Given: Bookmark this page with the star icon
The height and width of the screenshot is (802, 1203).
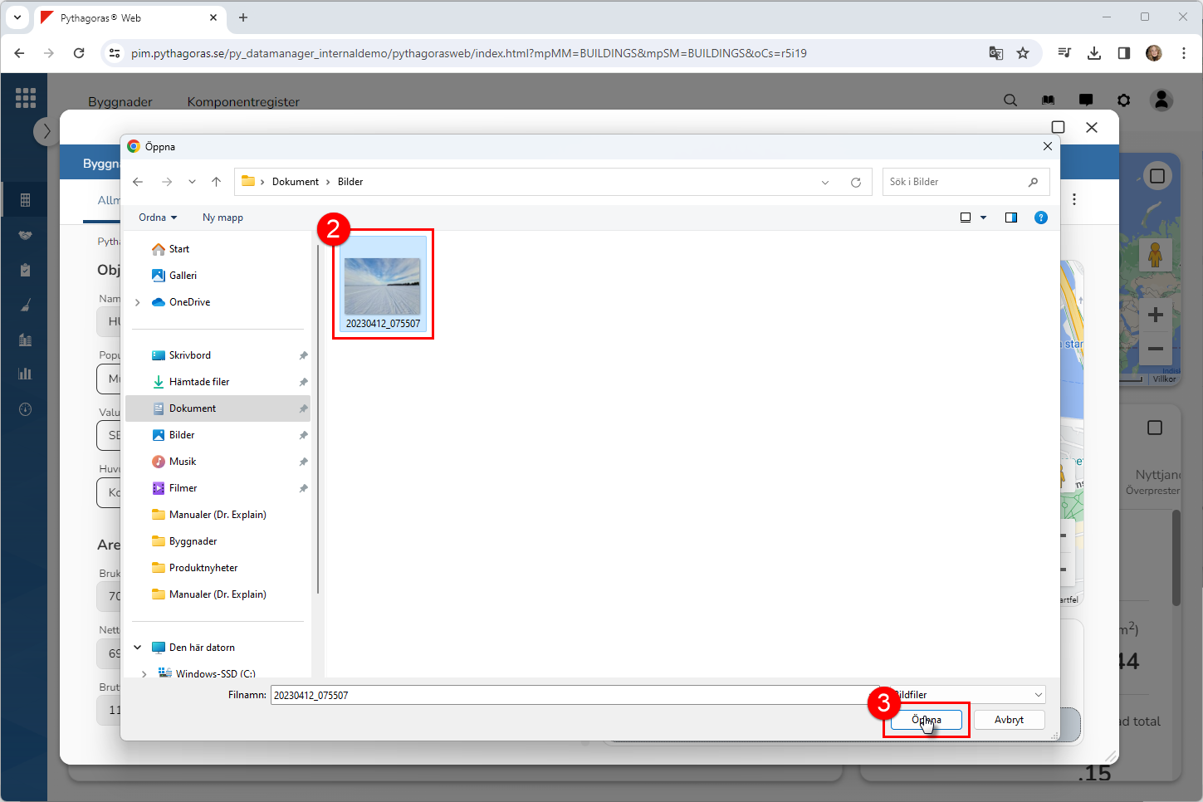Looking at the screenshot, I should pyautogui.click(x=1023, y=53).
